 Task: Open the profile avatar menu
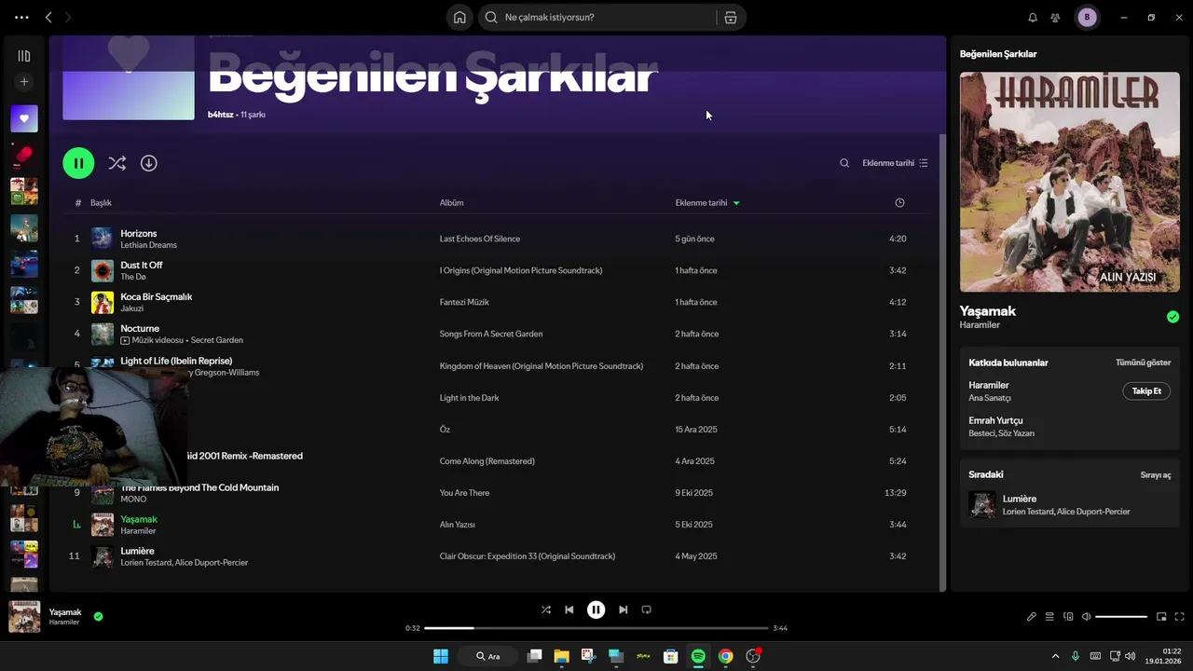[1087, 17]
